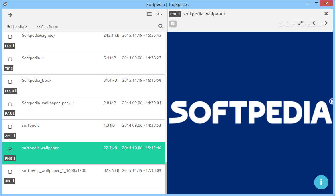Select the Softpedia(signed) file name

38,35
